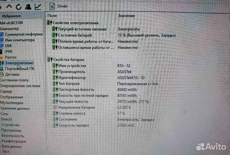Click the Поле column header
230x155 pixels.
tap(52, 16)
